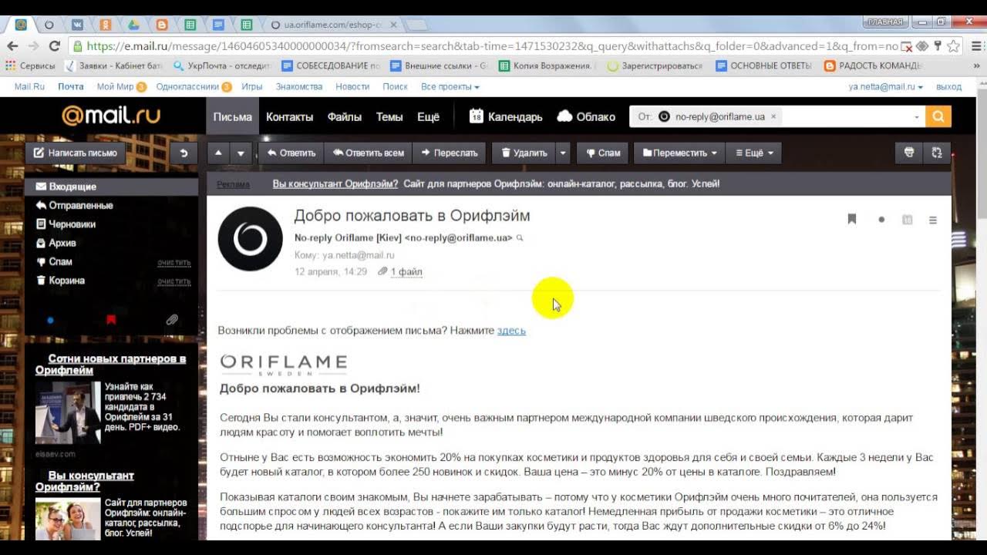987x555 pixels.
Task: Open the Письма tab
Action: tap(233, 116)
